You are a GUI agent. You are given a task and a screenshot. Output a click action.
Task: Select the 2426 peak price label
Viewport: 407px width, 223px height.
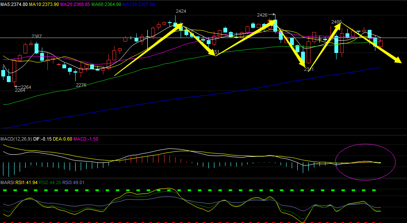click(262, 15)
